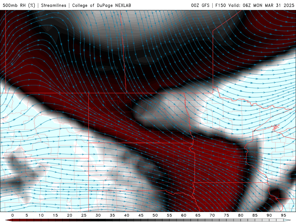Screen dimensions: 296x222
Task: Click the "75" value on color scale
Action: (x=226, y=215)
